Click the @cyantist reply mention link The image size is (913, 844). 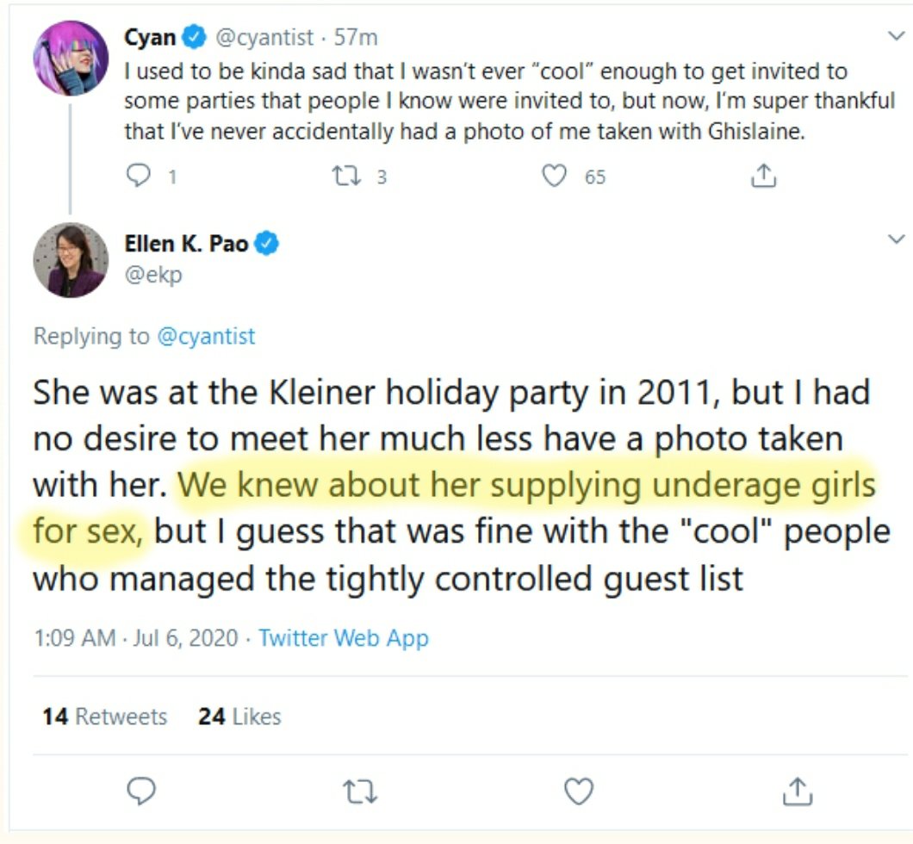tap(206, 336)
